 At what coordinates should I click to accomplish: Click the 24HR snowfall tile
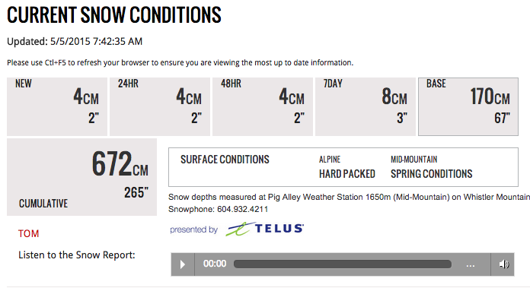click(x=160, y=106)
